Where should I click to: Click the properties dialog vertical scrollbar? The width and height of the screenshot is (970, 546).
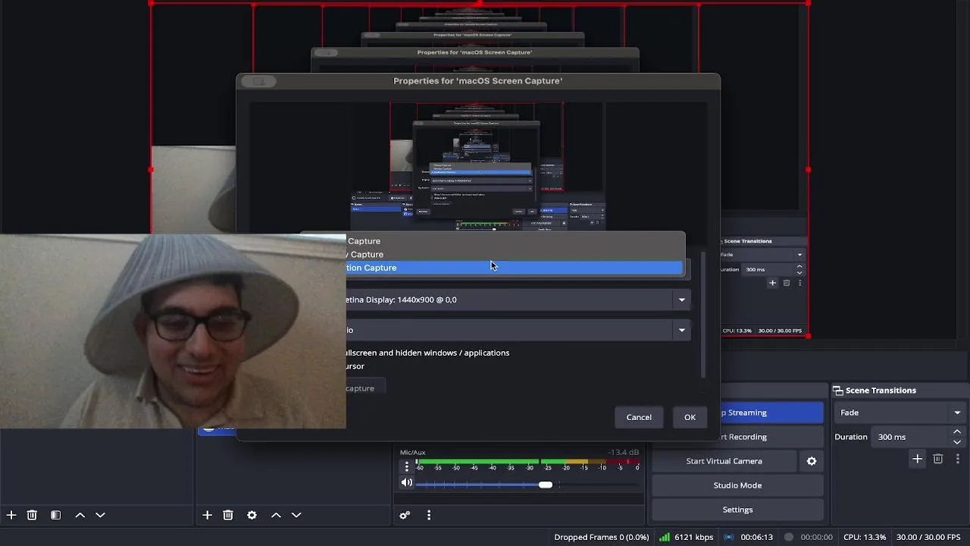(703, 315)
